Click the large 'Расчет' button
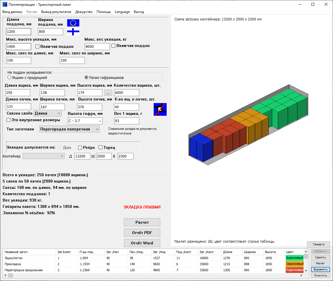Image resolution: width=333 pixels, height=281 pixels. click(142, 222)
